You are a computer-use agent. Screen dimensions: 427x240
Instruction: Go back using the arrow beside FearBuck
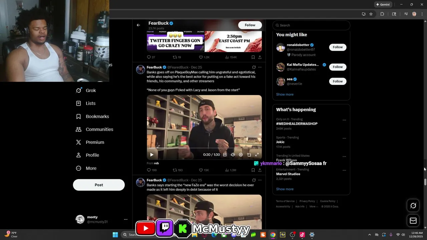click(138, 25)
